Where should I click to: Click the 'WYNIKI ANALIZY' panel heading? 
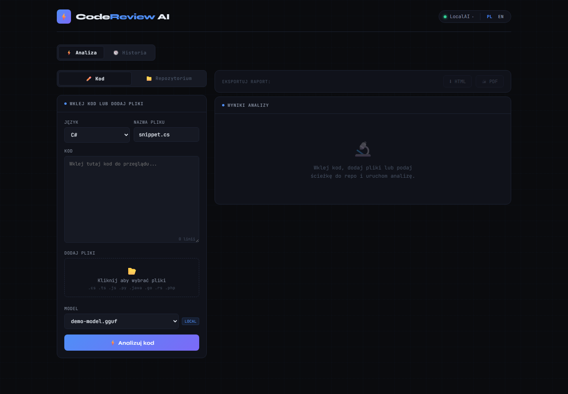[248, 106]
